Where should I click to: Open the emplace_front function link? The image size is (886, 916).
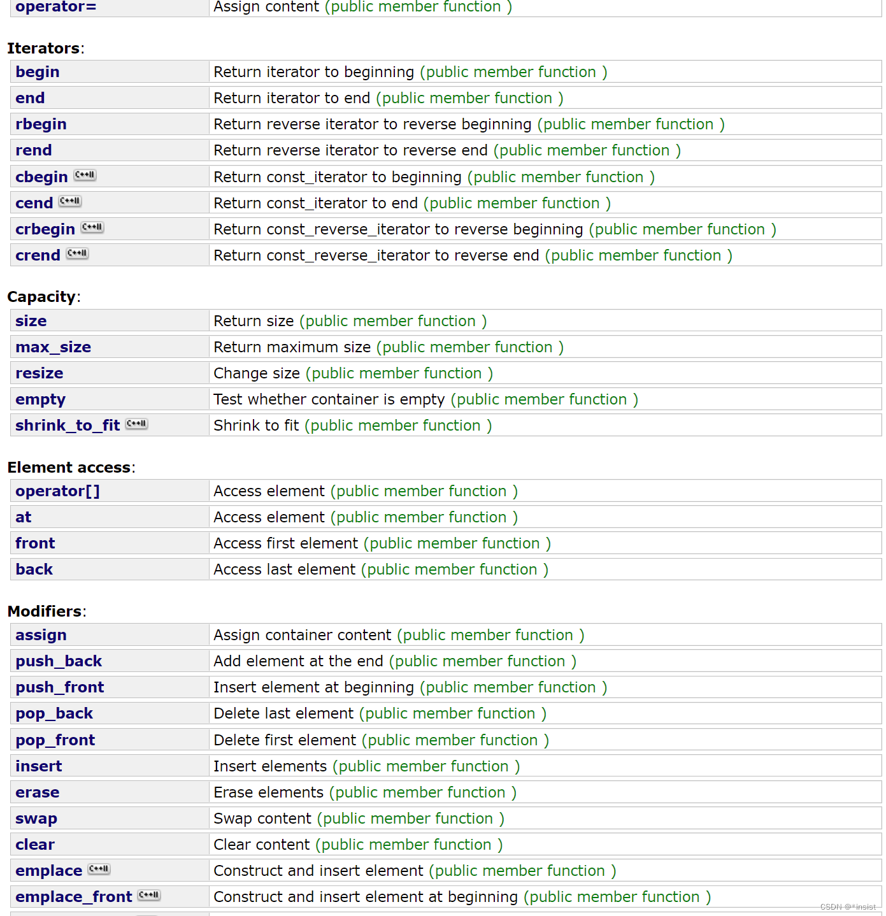click(x=74, y=897)
